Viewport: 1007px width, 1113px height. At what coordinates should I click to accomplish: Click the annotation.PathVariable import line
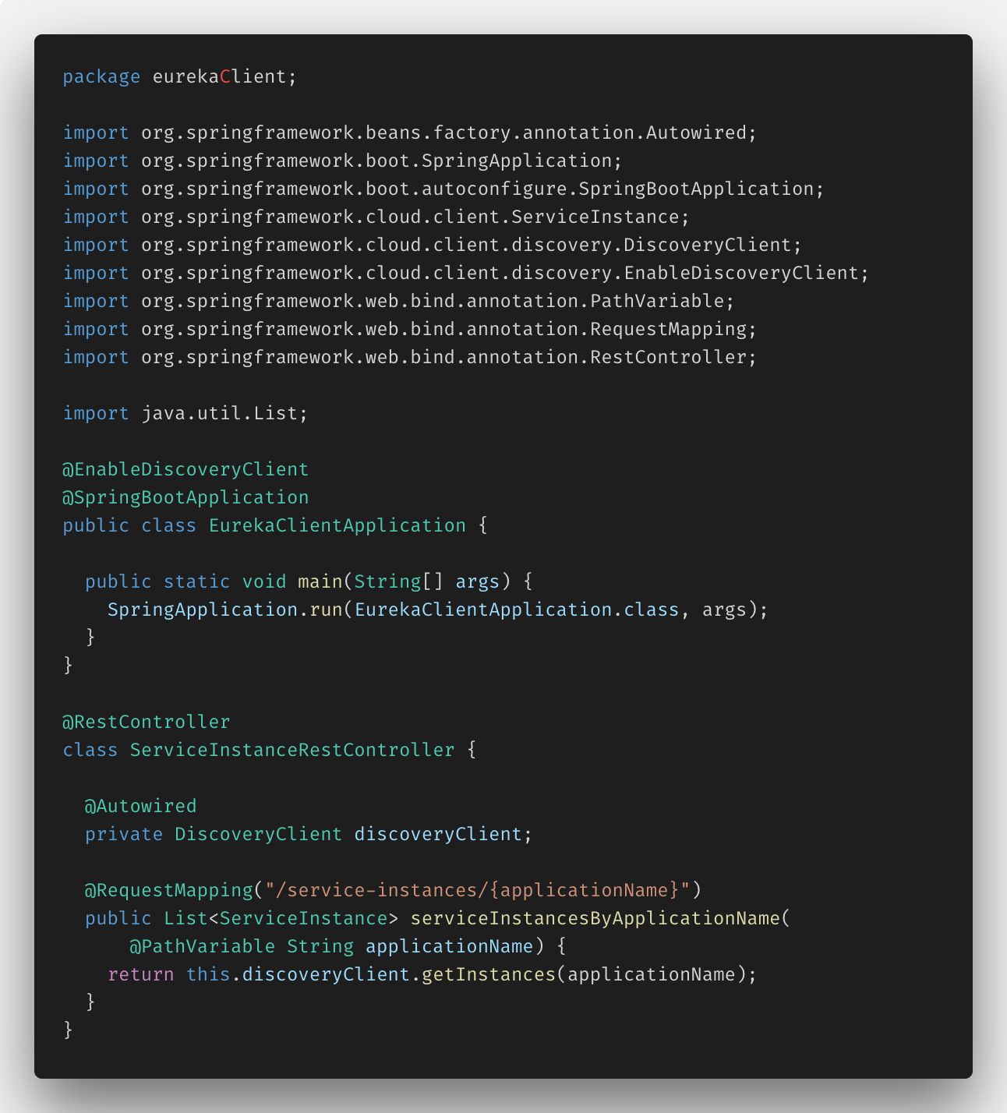pyautogui.click(x=398, y=301)
